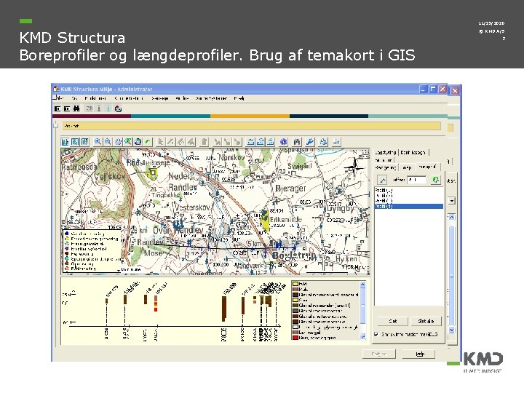Click the Slet button under profile list
Viewport: 524px width, 393px height.
(x=393, y=321)
